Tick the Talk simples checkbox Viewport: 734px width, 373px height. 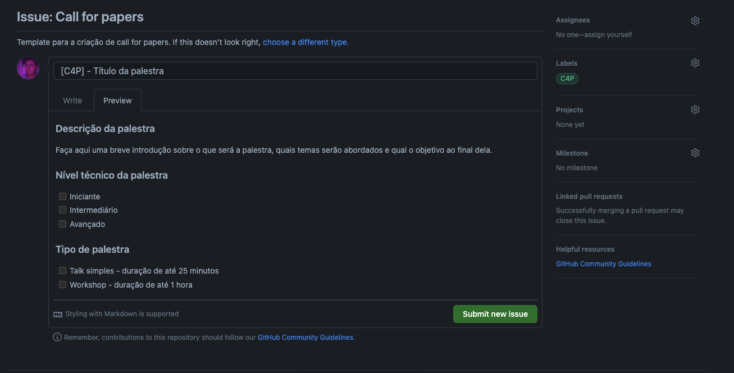click(63, 271)
